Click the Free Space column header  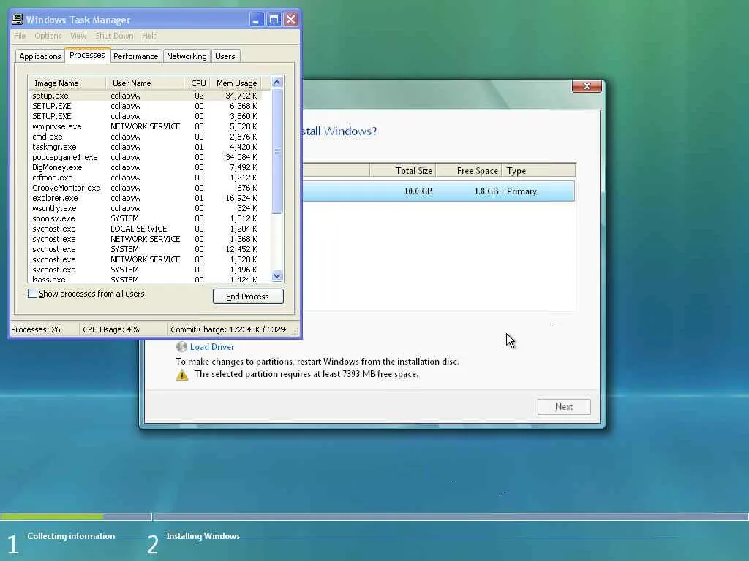point(469,170)
